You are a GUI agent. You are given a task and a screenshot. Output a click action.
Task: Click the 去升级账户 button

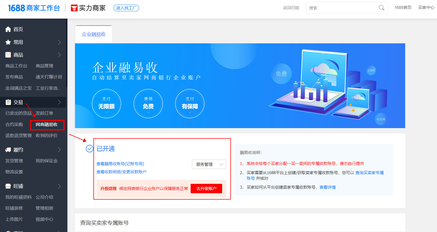pyautogui.click(x=206, y=188)
